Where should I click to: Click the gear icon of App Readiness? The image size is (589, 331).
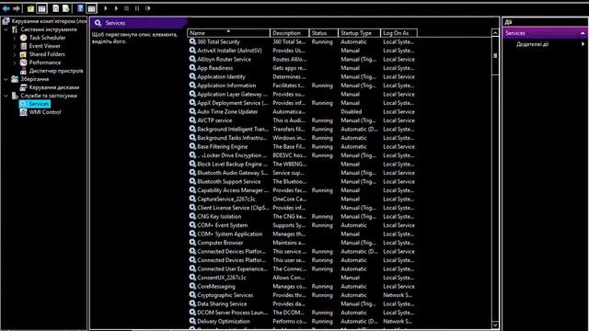click(x=192, y=68)
